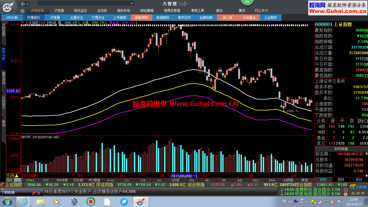Viewport: 368px width, 207px height.
Task: Open Internet Explorer from the taskbar
Action: point(23,201)
